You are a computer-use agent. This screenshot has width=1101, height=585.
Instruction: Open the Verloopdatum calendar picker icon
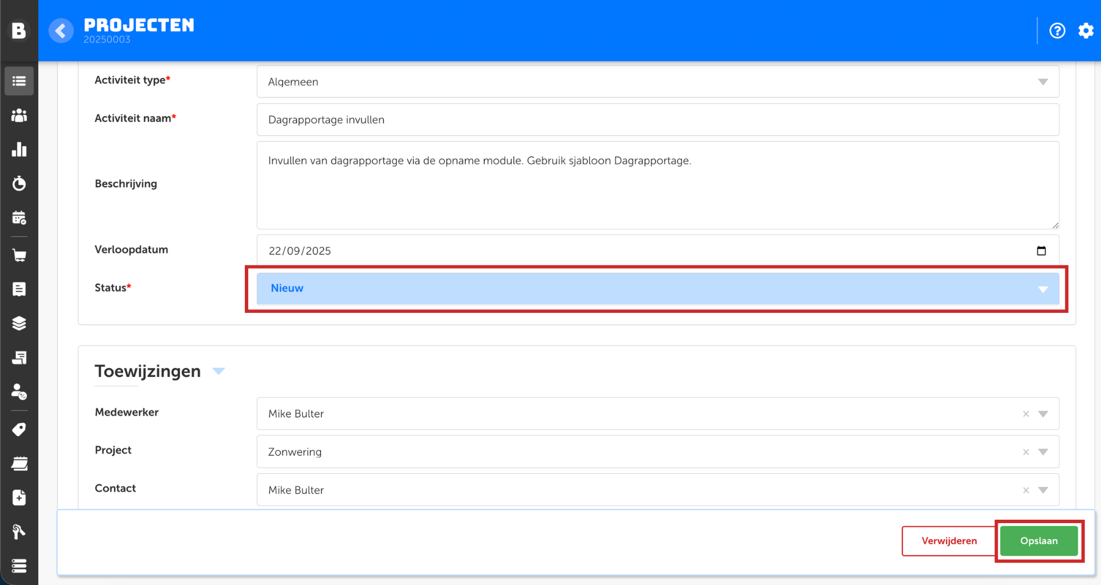[x=1041, y=251]
